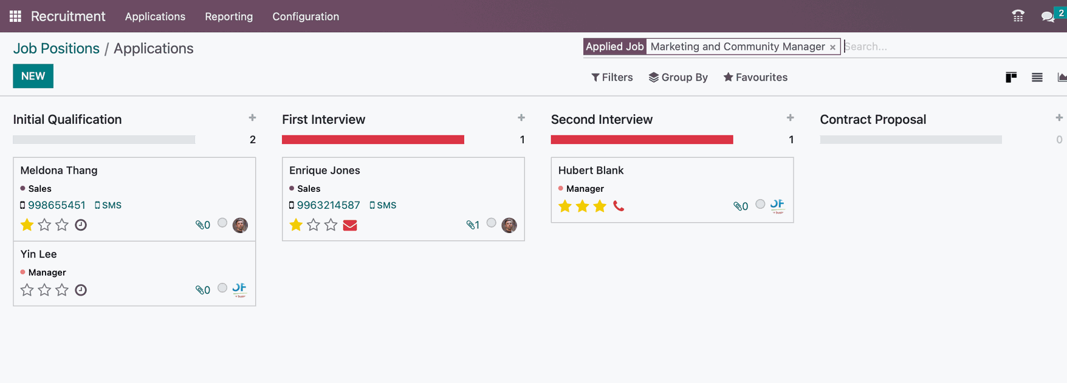This screenshot has height=383, width=1067.
Task: Set second star priority on Yin Lee
Action: click(x=44, y=290)
